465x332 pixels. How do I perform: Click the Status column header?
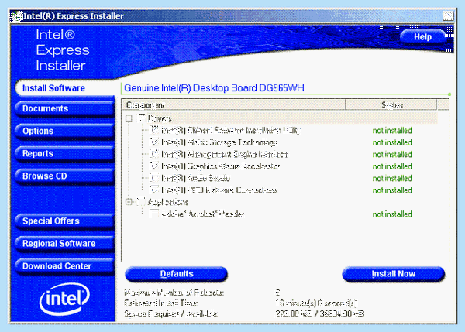click(x=391, y=104)
